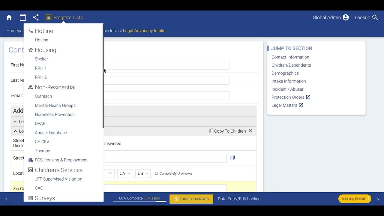384x216 pixels.
Task: Open Protection Orders link
Action: coord(288,97)
